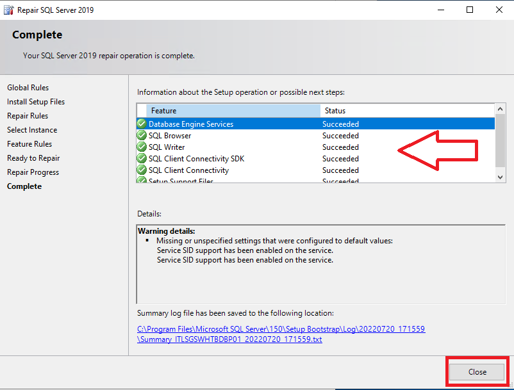This screenshot has width=514, height=390.
Task: Click the green check icon beside SQL Browser
Action: [142, 135]
